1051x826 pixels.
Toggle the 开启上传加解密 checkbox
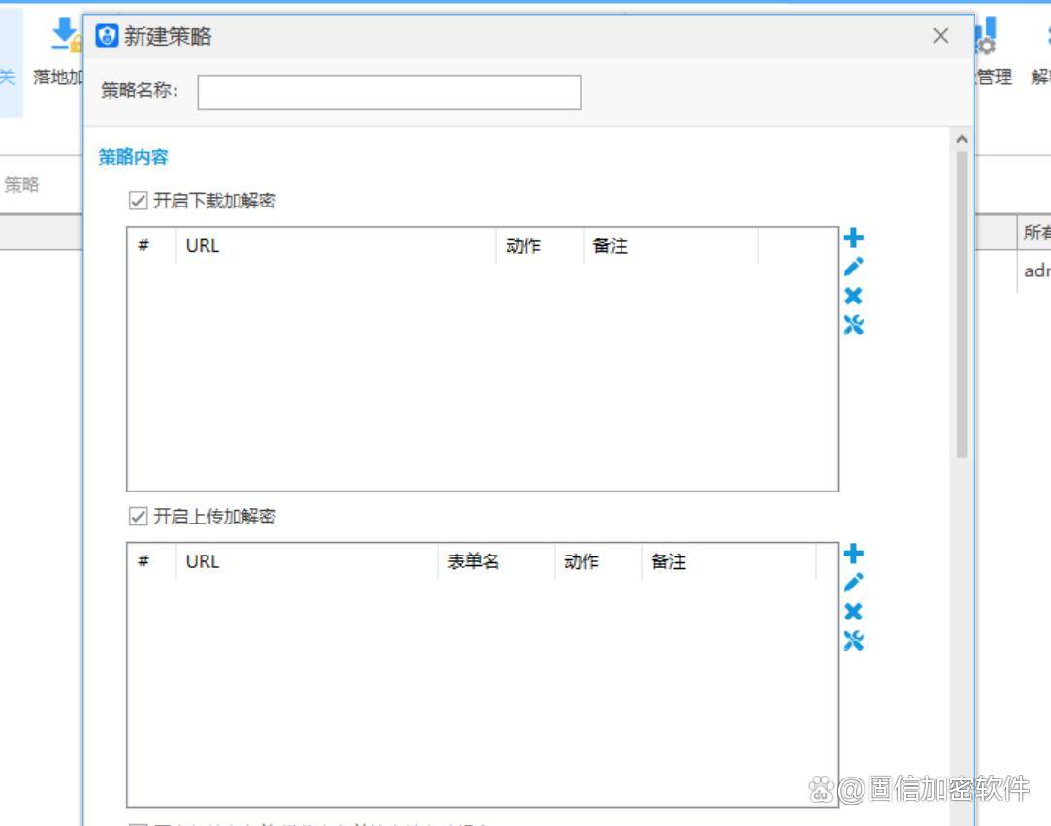139,516
